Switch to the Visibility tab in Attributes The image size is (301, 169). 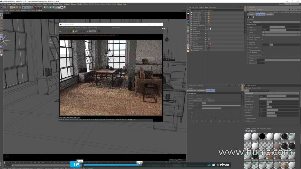tap(269, 14)
